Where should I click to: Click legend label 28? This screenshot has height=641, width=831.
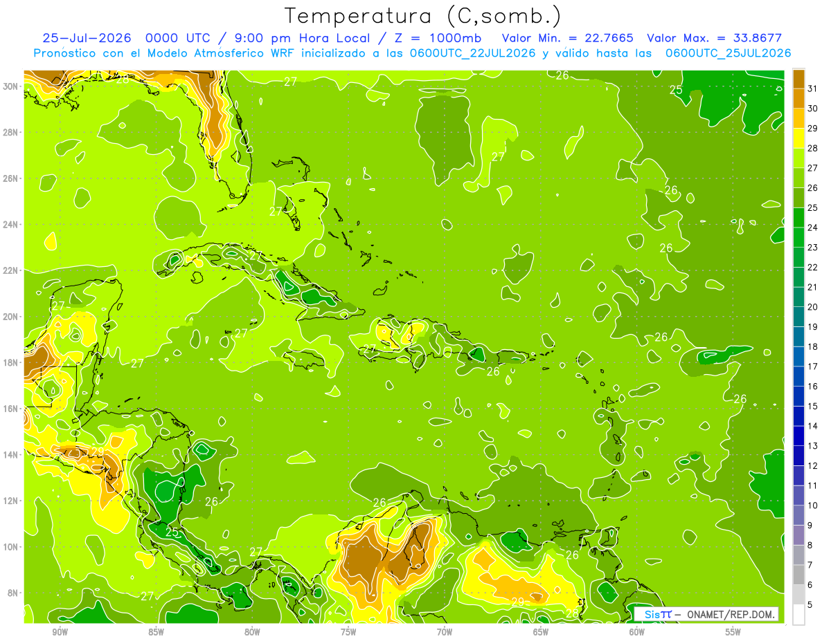813,148
